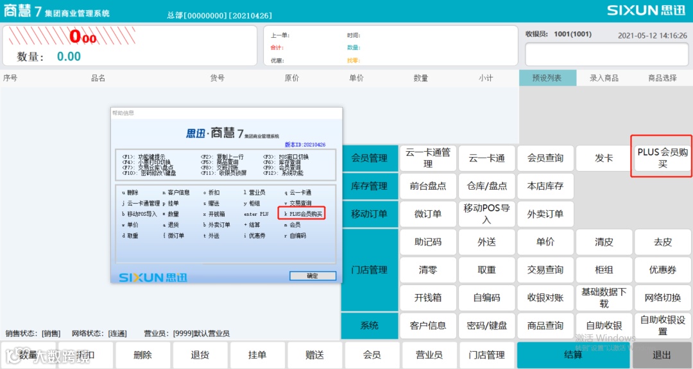Viewport: 693px width, 369px height.
Task: Open 客户信息 from the preset grid
Action: click(x=428, y=325)
